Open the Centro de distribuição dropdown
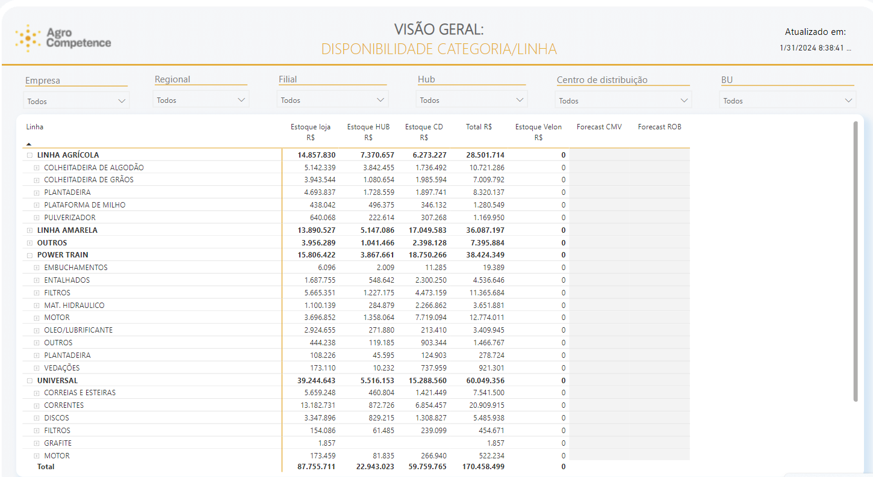This screenshot has height=477, width=873. (623, 100)
